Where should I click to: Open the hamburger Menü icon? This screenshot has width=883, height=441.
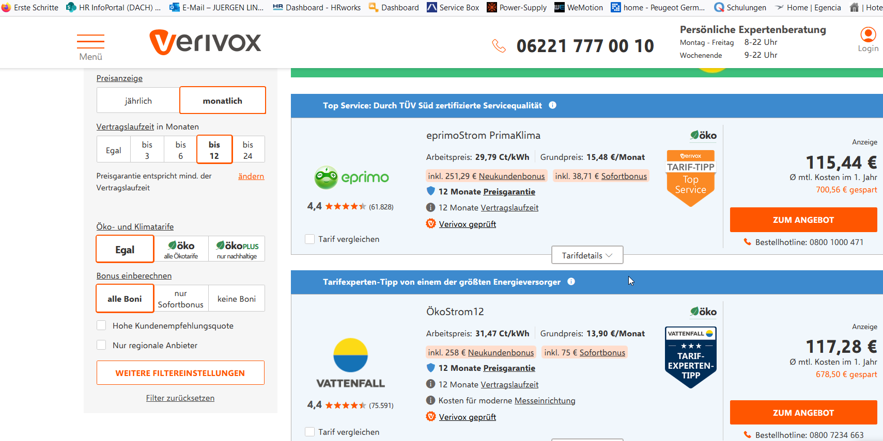tap(90, 42)
